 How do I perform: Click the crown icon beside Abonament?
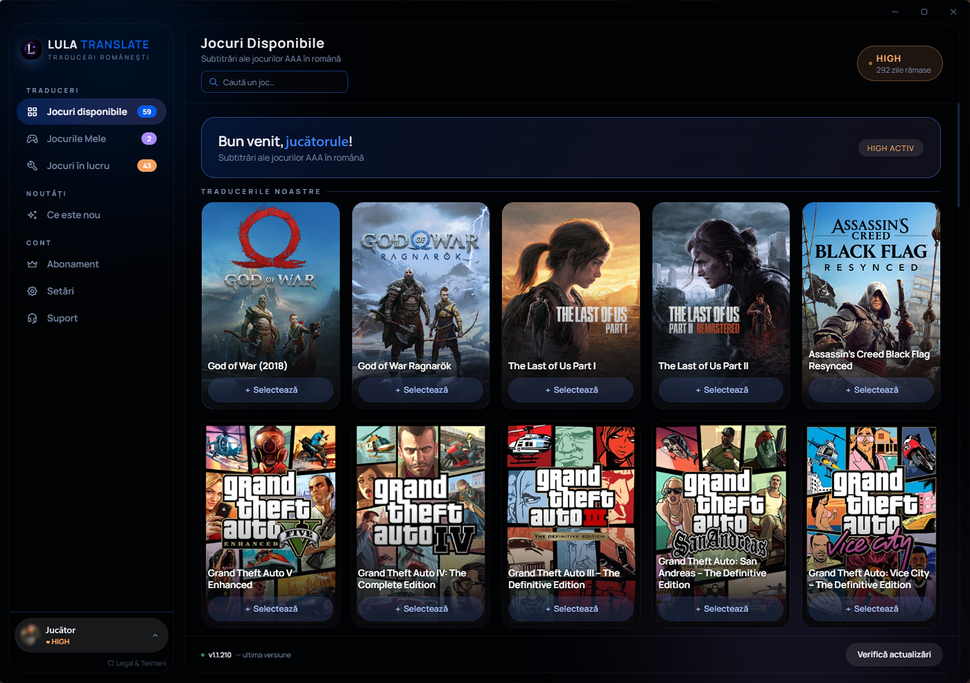coord(32,264)
